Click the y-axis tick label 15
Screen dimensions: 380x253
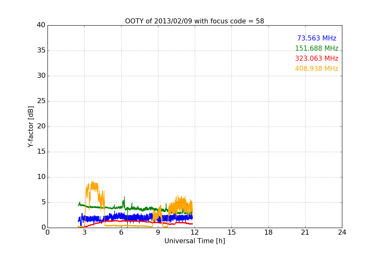pos(41,152)
